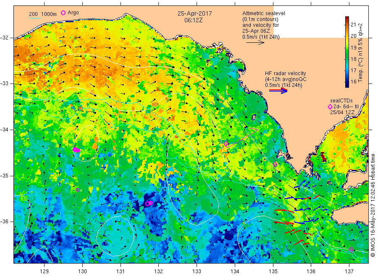
Task: Click the "20" color bar tick label
Action: (353, 36)
